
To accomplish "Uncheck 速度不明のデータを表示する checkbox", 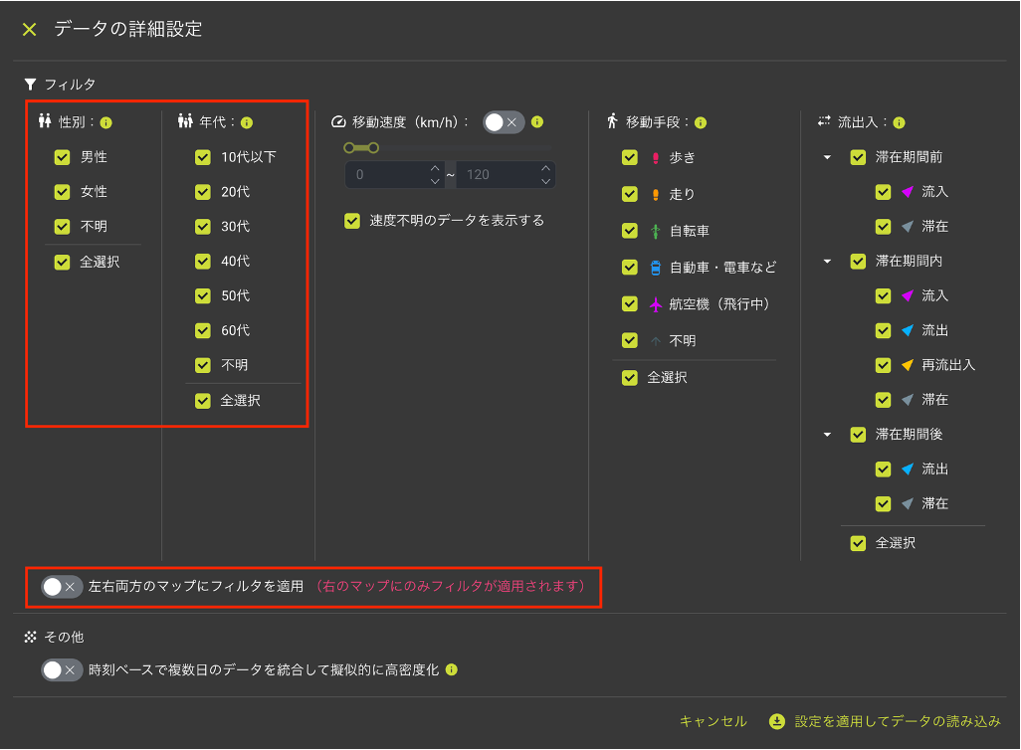I will pos(352,221).
